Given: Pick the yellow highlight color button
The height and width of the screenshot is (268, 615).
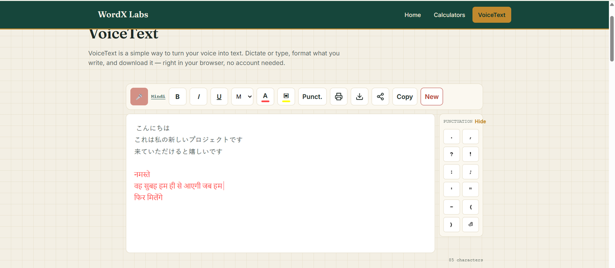Looking at the screenshot, I should point(286,96).
